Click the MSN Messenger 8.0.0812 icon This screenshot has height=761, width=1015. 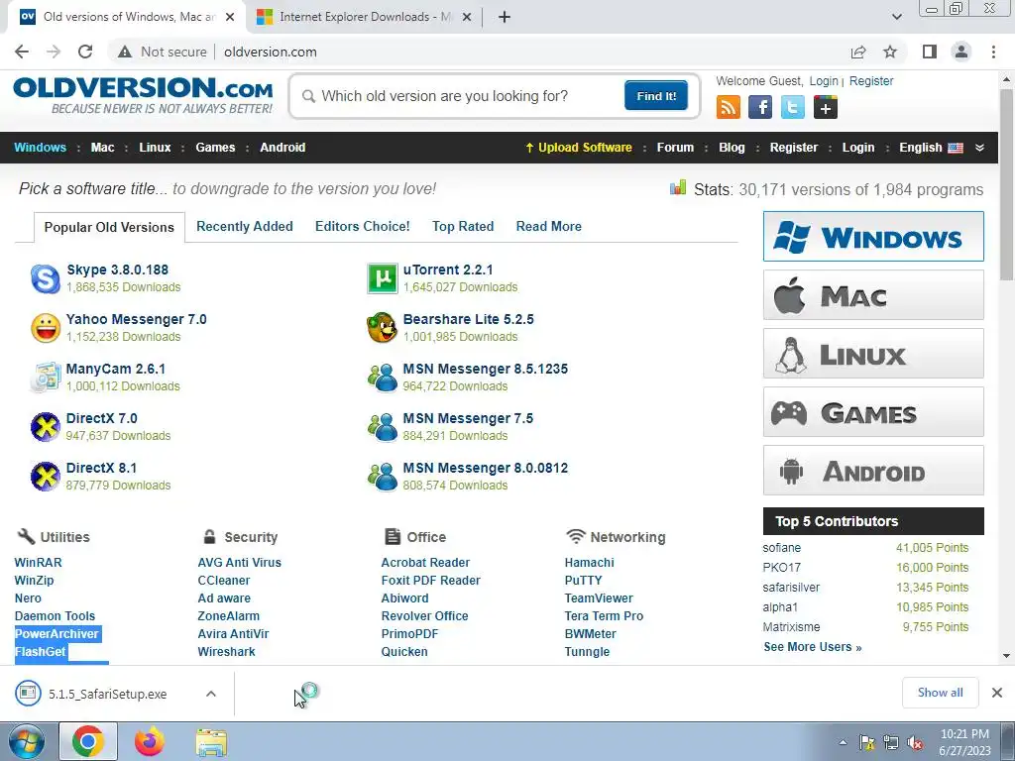[383, 477]
